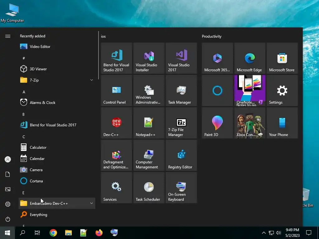Launch Computer Management tile
Screen dimensions: 319x239
(x=149, y=155)
